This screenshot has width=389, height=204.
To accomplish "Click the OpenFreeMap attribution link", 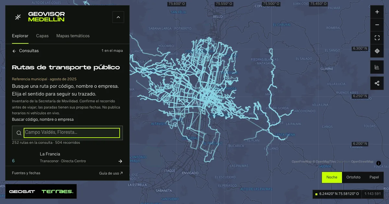I will [301, 162].
